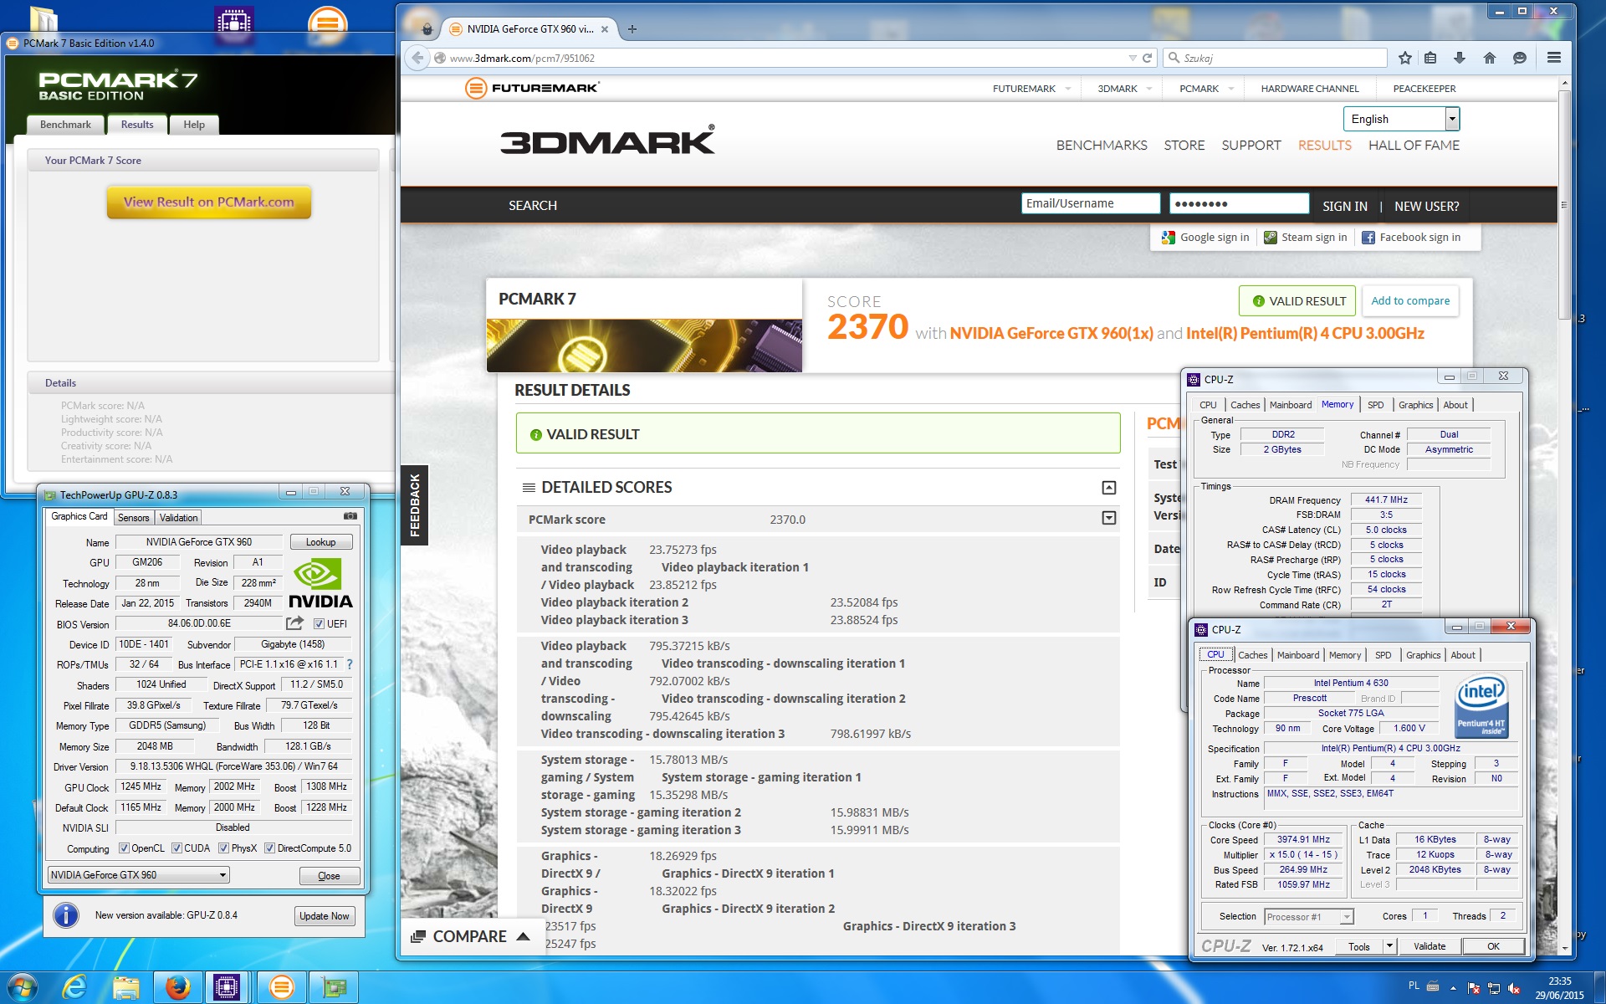This screenshot has height=1004, width=1606.
Task: Launch Internet Explorer from taskbar
Action: pos(74,987)
